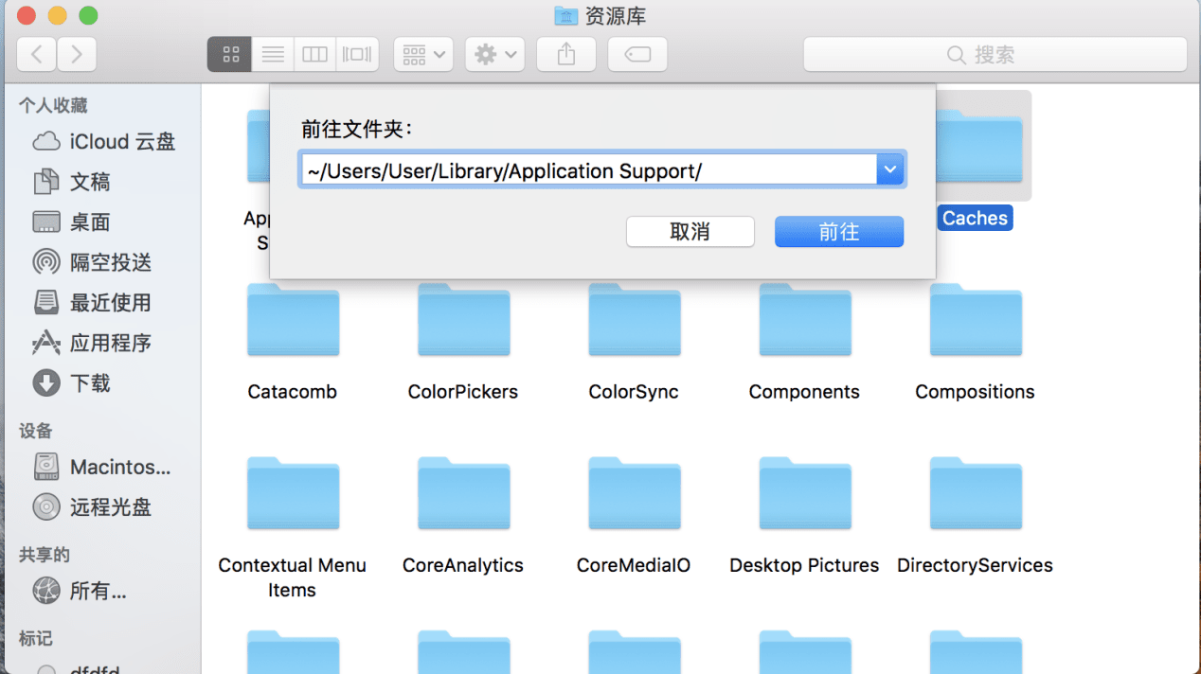
Task: Select the Desktop Pictures folder
Action: pos(804,493)
